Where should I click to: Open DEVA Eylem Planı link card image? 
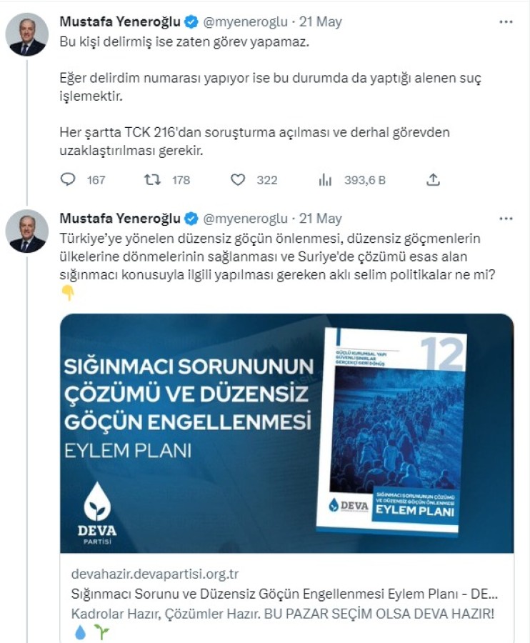(286, 434)
